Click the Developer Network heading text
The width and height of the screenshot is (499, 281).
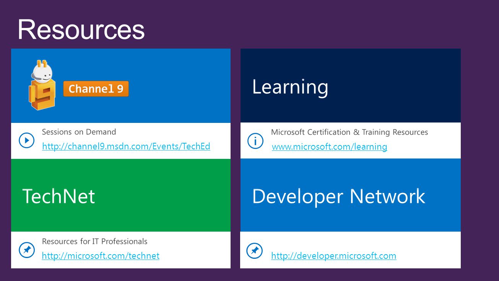pos(339,197)
